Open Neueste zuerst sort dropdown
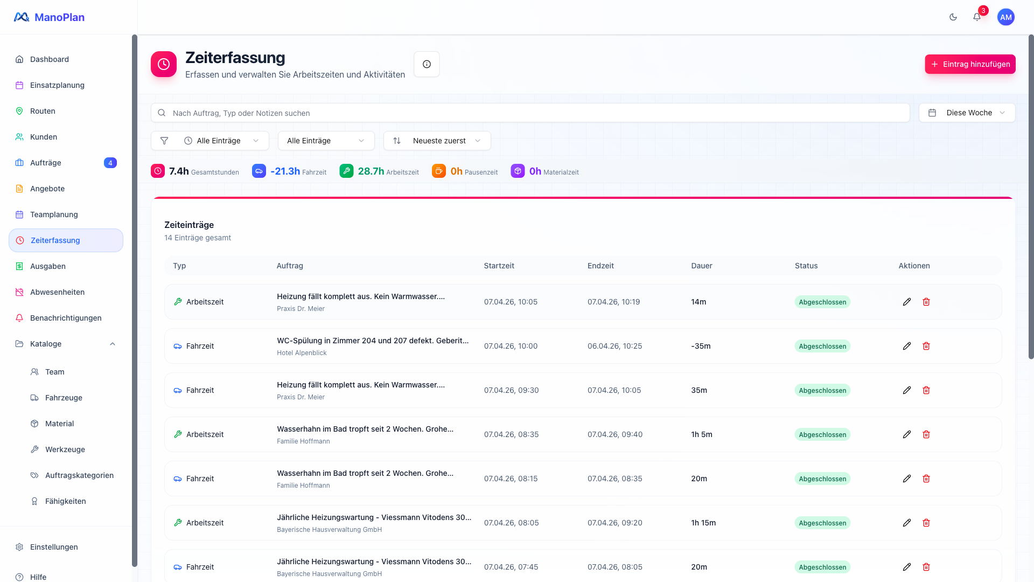 point(437,141)
